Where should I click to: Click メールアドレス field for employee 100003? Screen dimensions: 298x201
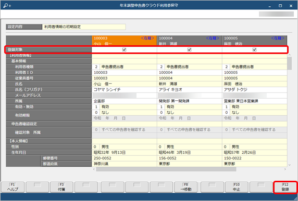[125, 95]
